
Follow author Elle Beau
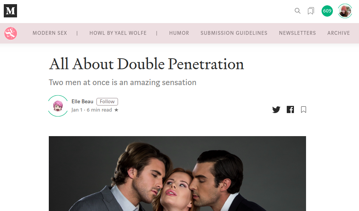point(107,102)
